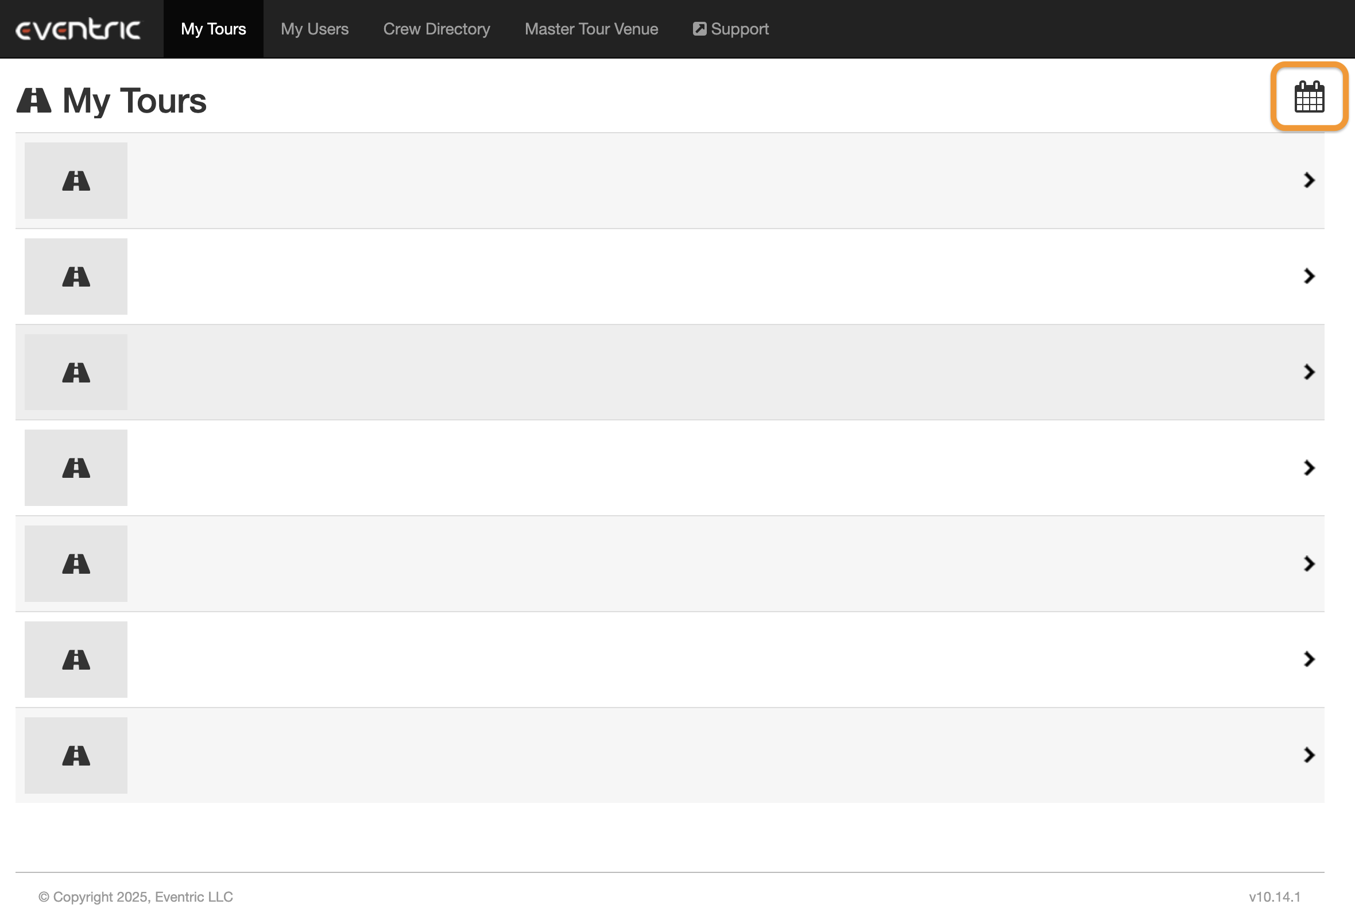Expand the first tour row chevron
This screenshot has width=1355, height=912.
(1308, 180)
